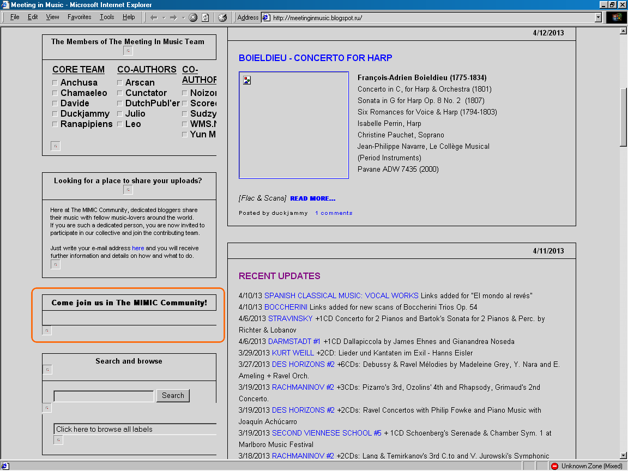The width and height of the screenshot is (628, 471).
Task: Click the DutchPubl'er member name
Action: coord(153,104)
